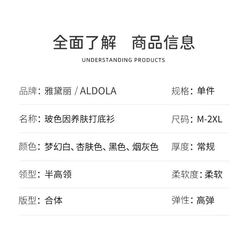Click the 柔软度 label
The image size is (249, 231).
point(185,174)
